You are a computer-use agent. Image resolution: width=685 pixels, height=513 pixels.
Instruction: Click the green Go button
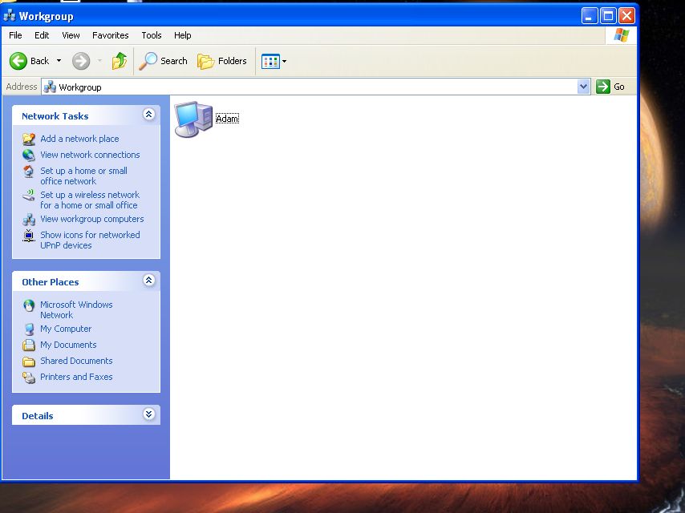(610, 87)
